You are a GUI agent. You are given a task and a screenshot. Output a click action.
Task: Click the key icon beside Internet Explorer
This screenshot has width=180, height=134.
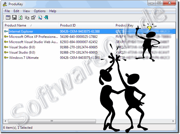6,31
